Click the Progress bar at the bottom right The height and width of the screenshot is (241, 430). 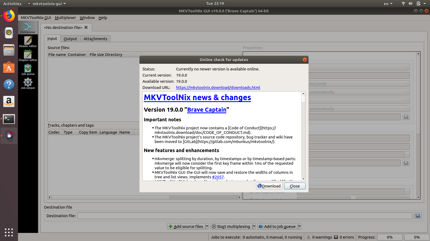click(390, 237)
